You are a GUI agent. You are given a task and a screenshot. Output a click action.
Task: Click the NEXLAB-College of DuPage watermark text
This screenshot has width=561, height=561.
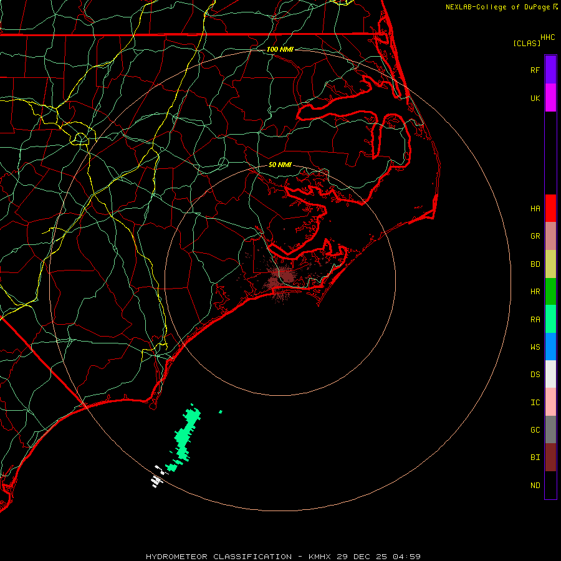point(497,7)
